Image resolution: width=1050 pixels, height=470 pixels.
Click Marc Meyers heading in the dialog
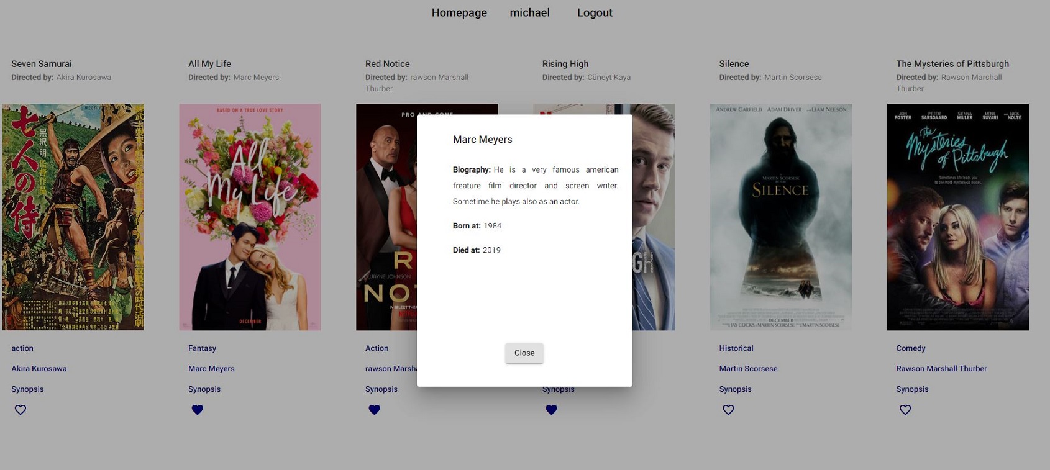[483, 140]
